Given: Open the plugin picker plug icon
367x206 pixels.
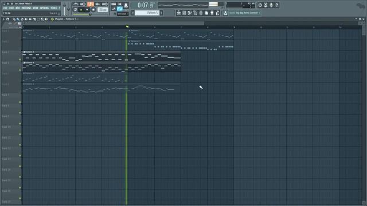Looking at the screenshot, I should (x=212, y=13).
